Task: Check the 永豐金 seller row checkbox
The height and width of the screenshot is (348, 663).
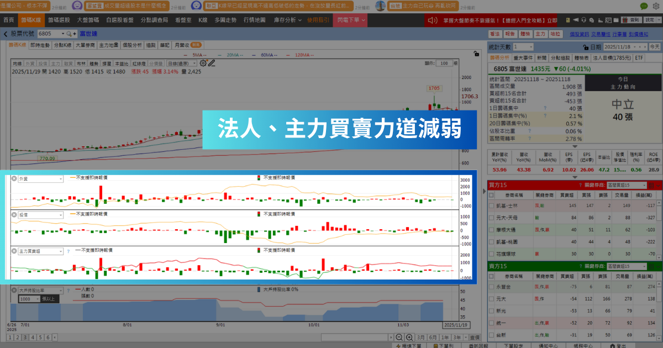Action: coord(491,287)
